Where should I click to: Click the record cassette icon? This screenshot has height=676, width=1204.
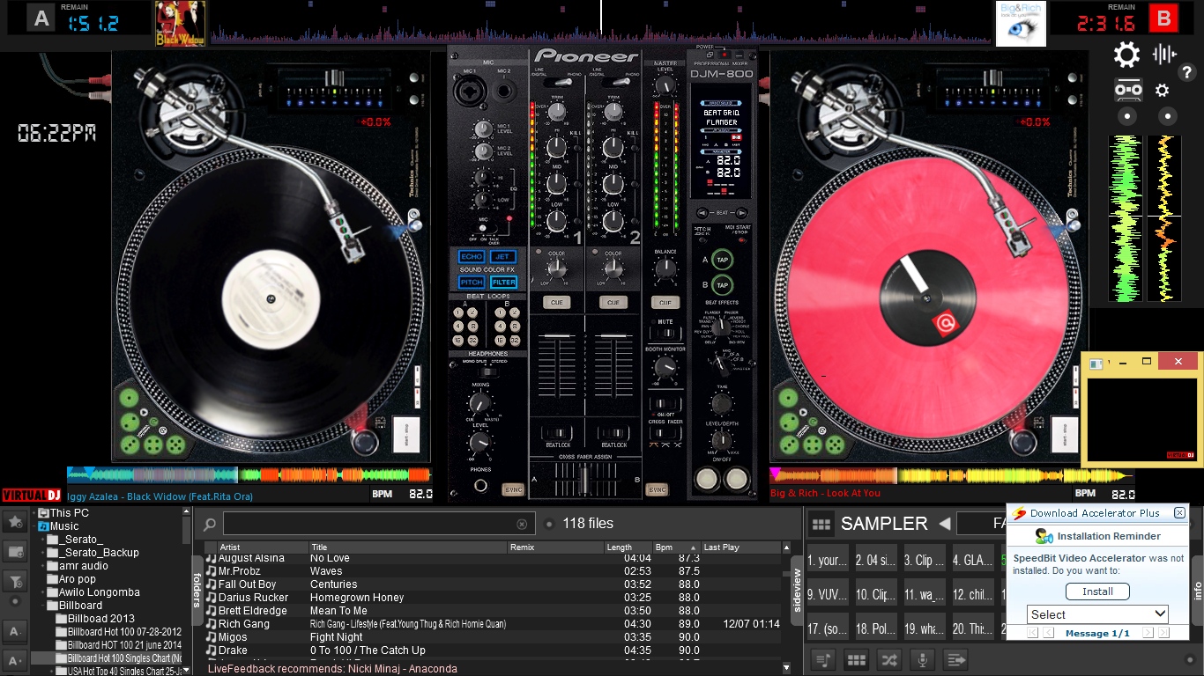1128,90
